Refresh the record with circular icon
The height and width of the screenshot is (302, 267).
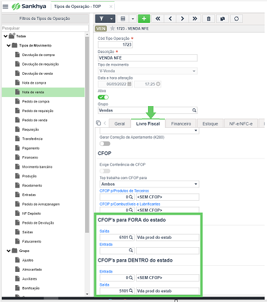(x=236, y=19)
